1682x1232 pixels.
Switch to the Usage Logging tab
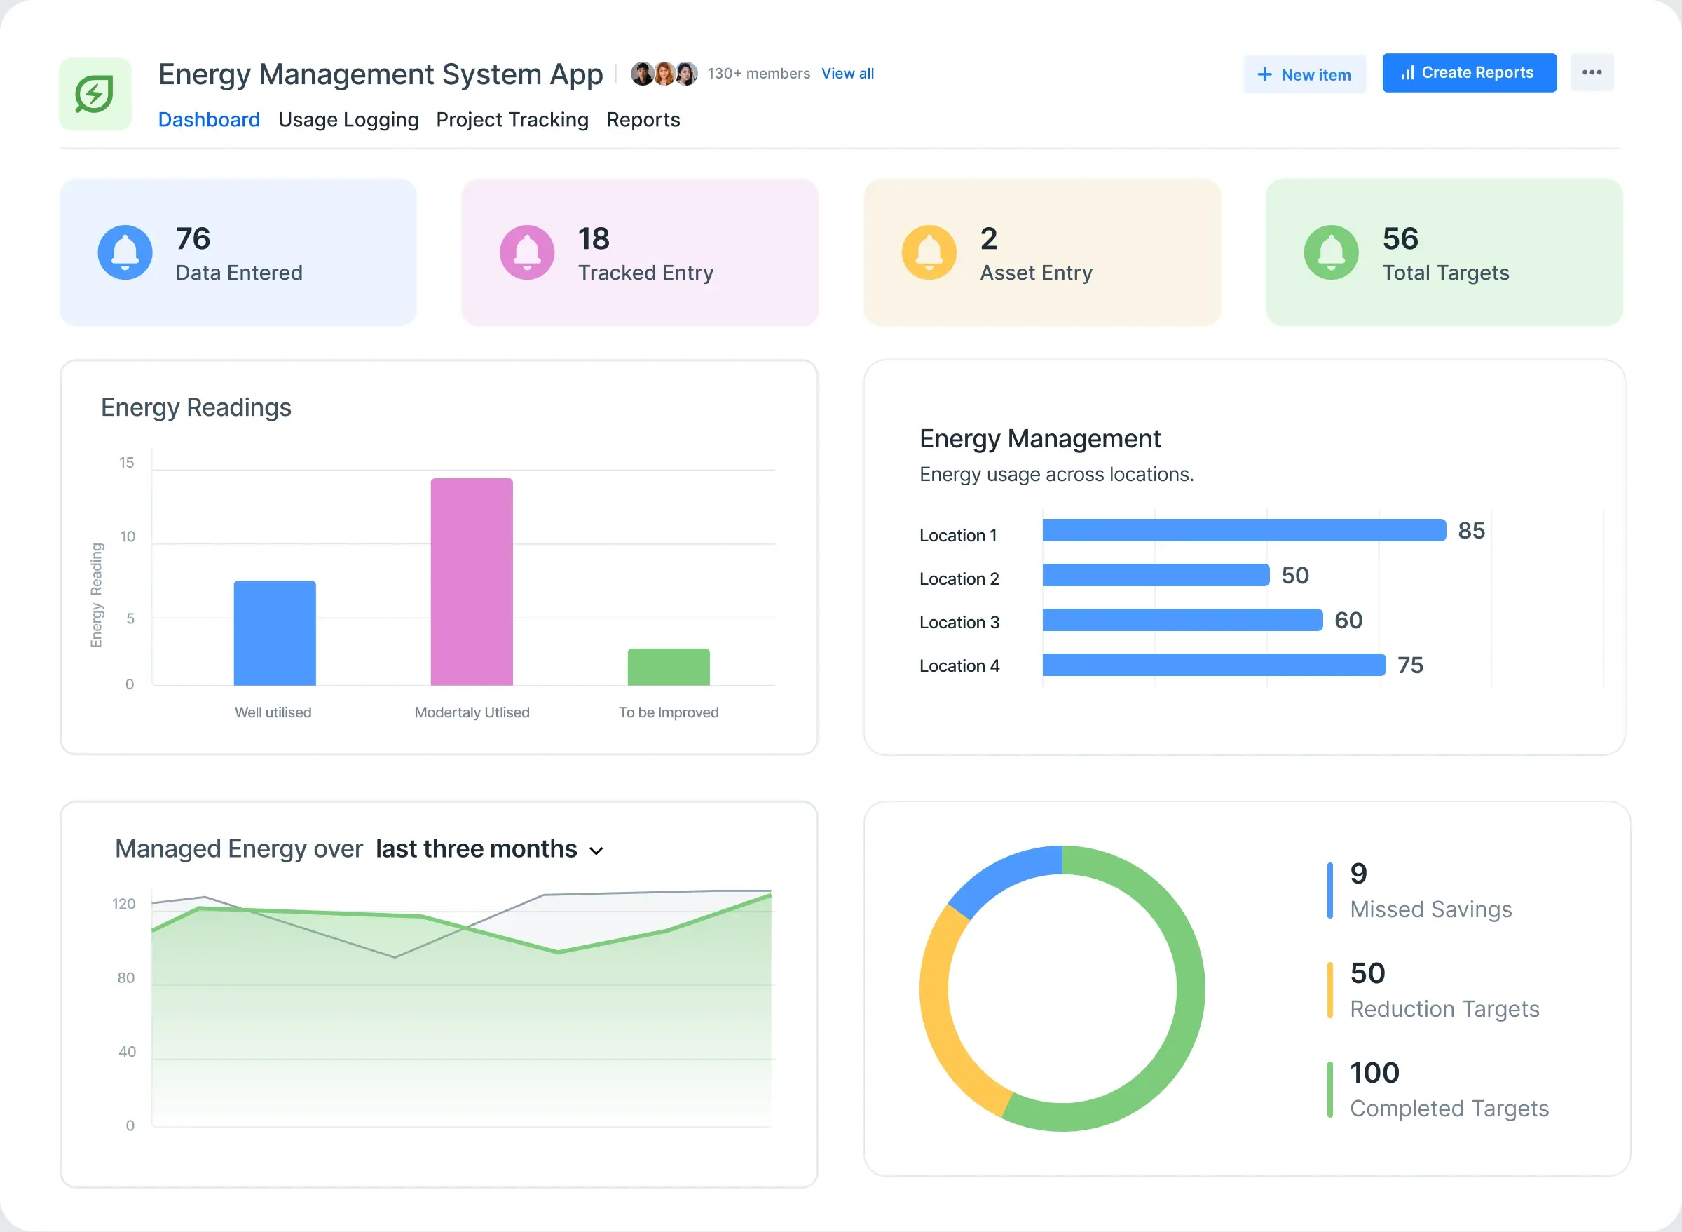tap(348, 119)
